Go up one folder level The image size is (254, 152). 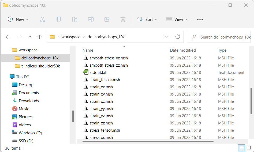40,37
